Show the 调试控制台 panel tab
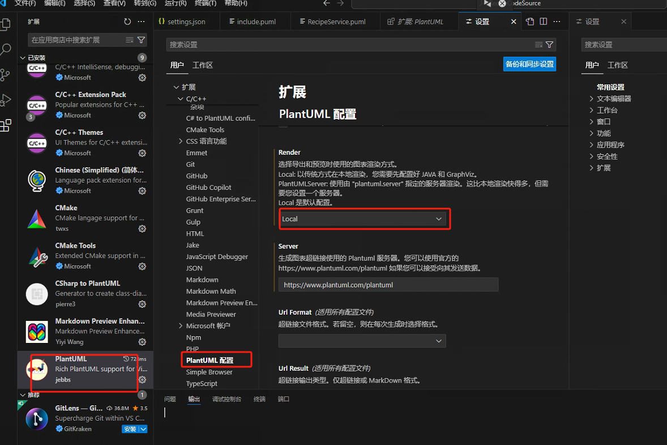 226,399
